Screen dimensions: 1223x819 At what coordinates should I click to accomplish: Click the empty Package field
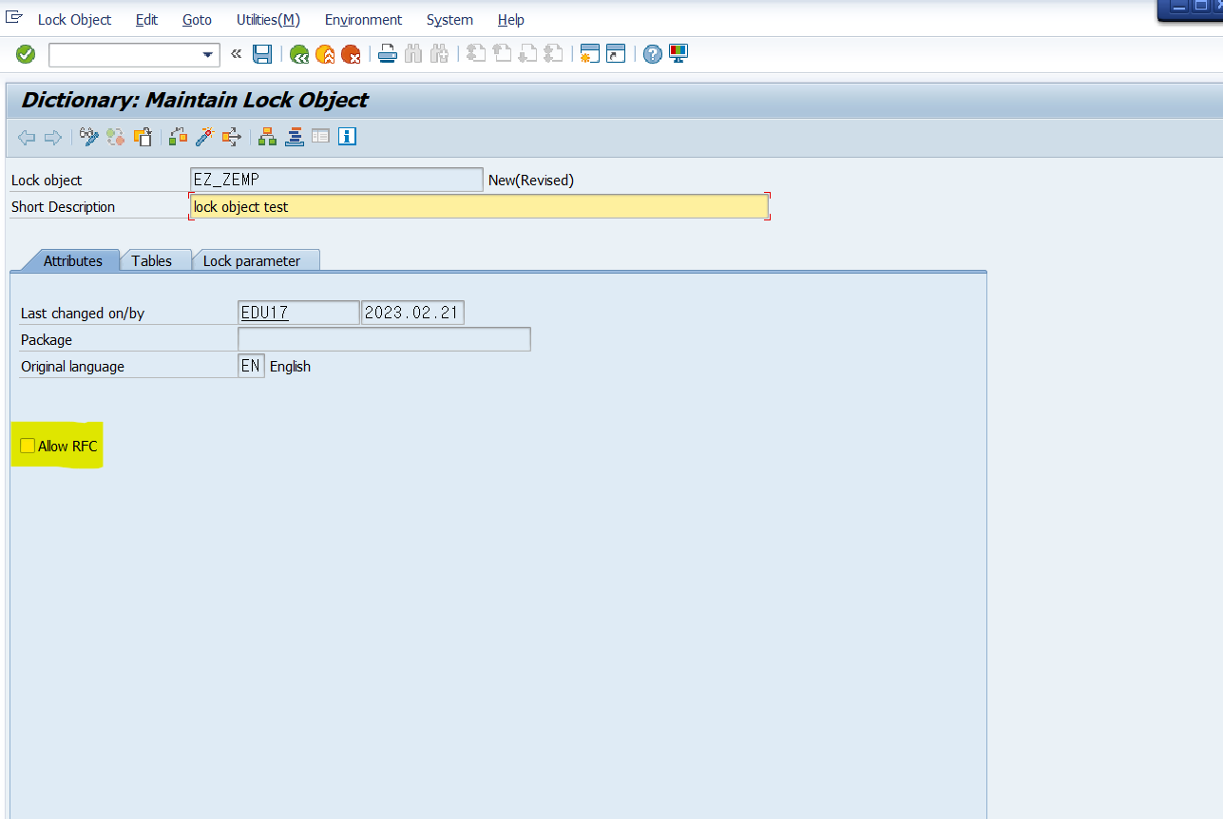click(x=384, y=339)
